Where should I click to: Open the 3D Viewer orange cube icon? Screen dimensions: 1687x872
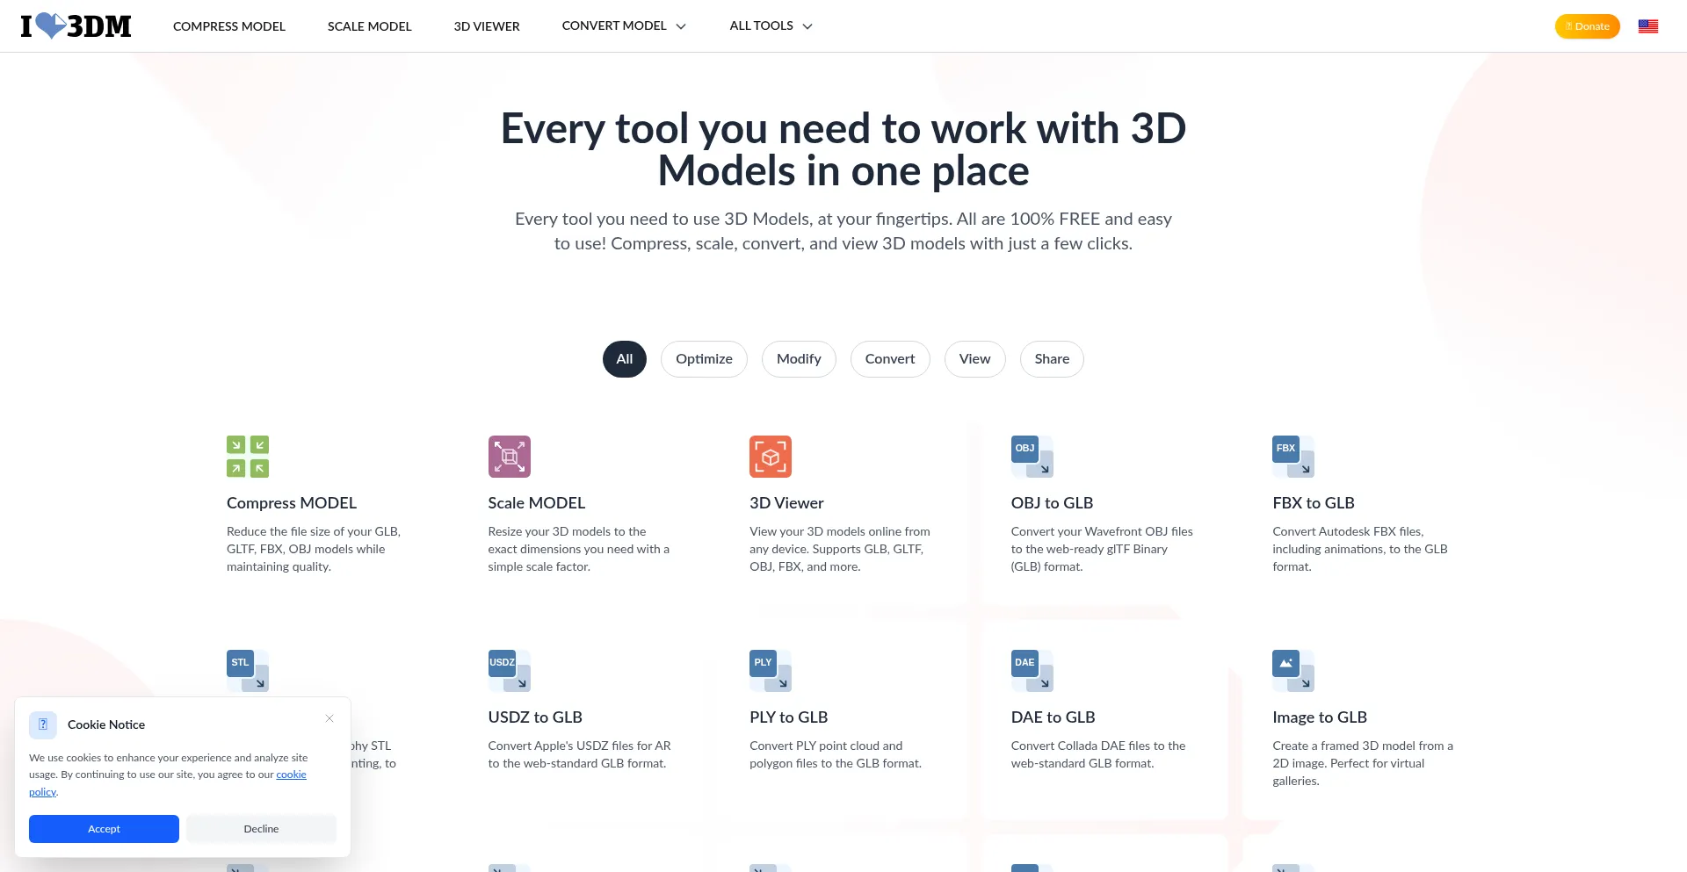tap(770, 457)
